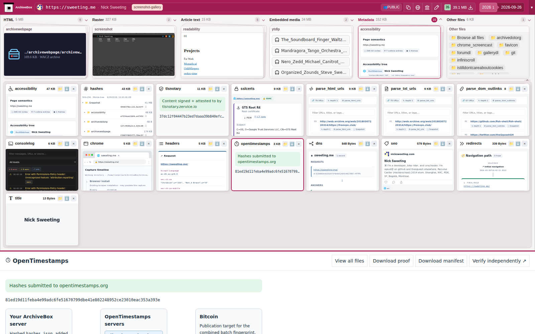The height and width of the screenshot is (334, 535).
Task: Click download icon on sslcerts card
Action: 293,89
